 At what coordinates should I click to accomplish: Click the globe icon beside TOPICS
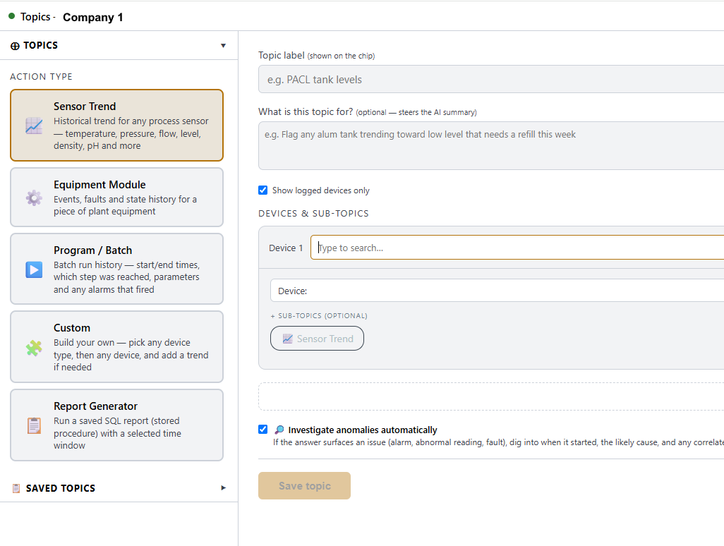point(16,46)
